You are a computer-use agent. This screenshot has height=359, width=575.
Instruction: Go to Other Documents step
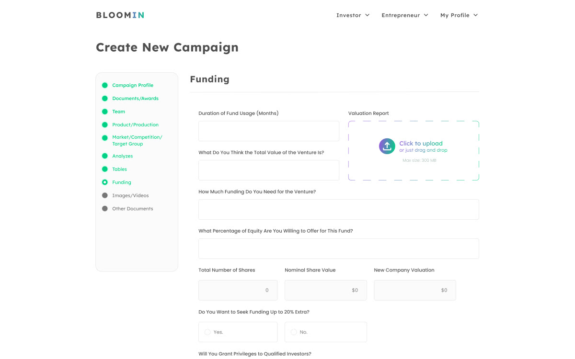point(133,209)
